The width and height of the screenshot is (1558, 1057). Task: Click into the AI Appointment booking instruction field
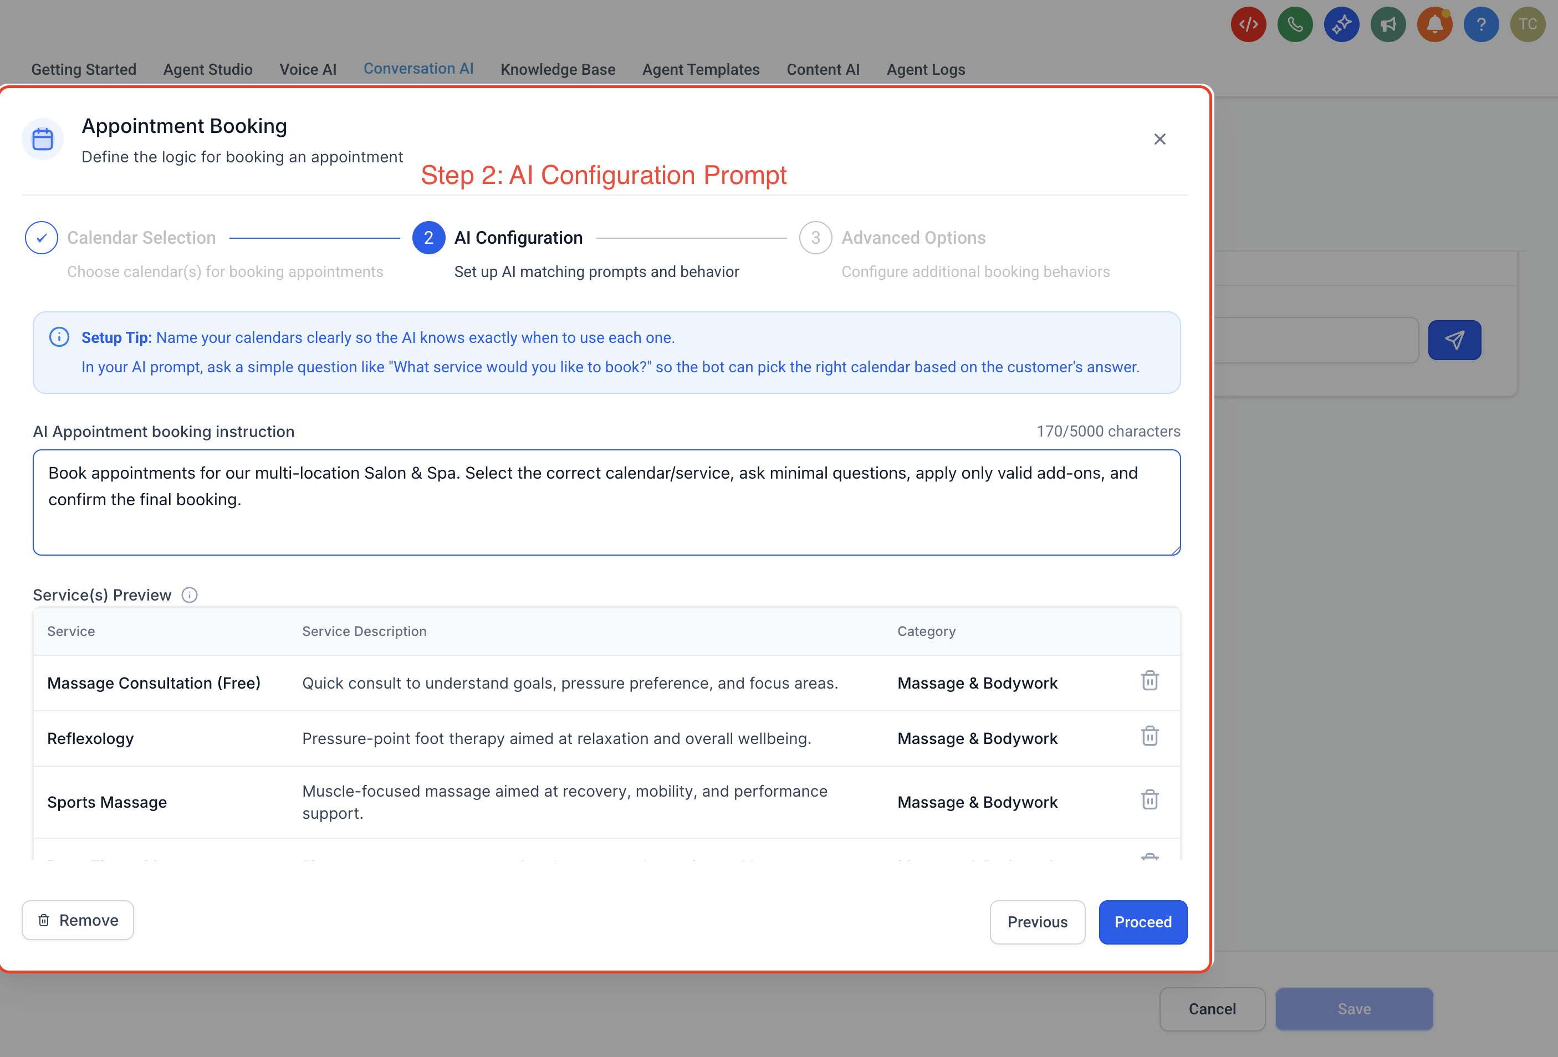606,502
